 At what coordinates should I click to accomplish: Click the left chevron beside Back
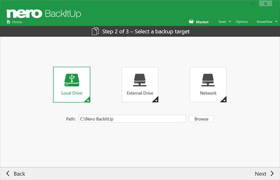point(8,173)
